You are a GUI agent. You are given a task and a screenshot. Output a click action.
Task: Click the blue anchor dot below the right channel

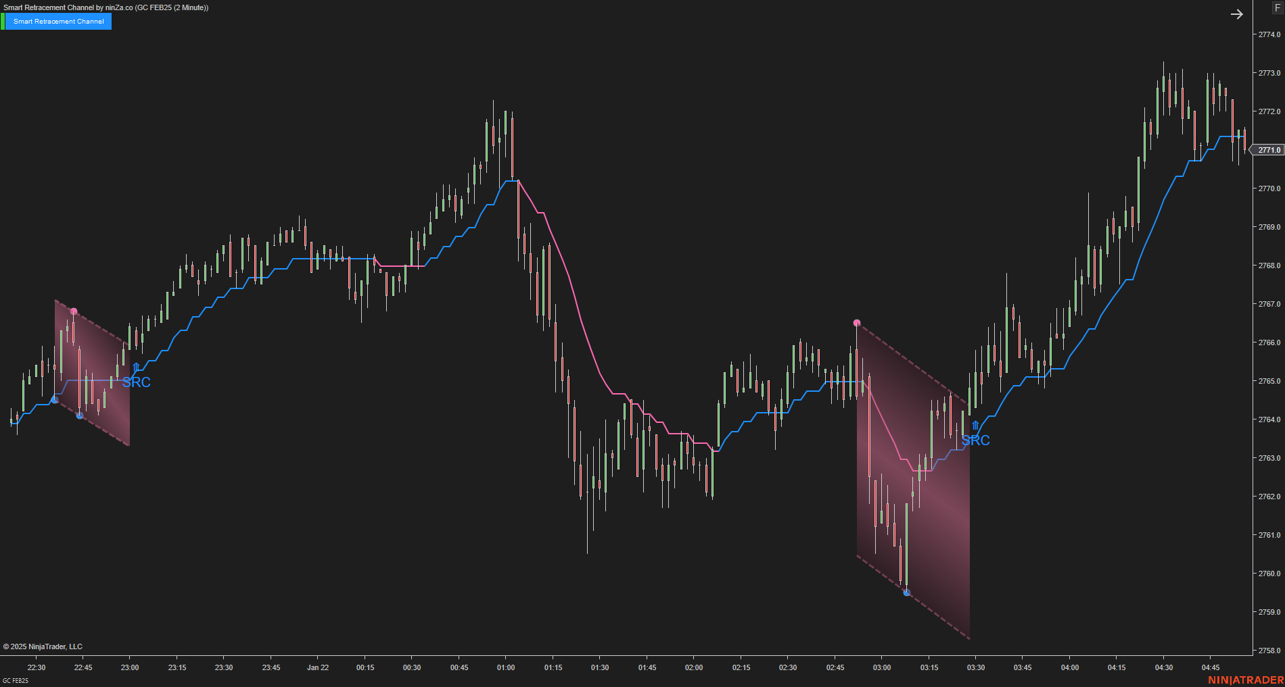[x=906, y=592]
